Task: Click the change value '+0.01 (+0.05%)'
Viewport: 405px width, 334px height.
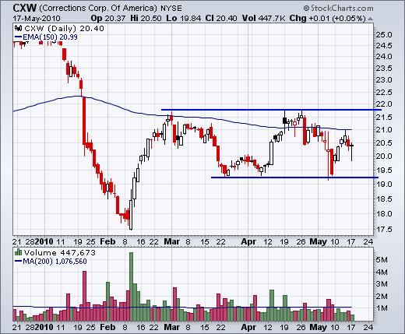Action: 337,19
